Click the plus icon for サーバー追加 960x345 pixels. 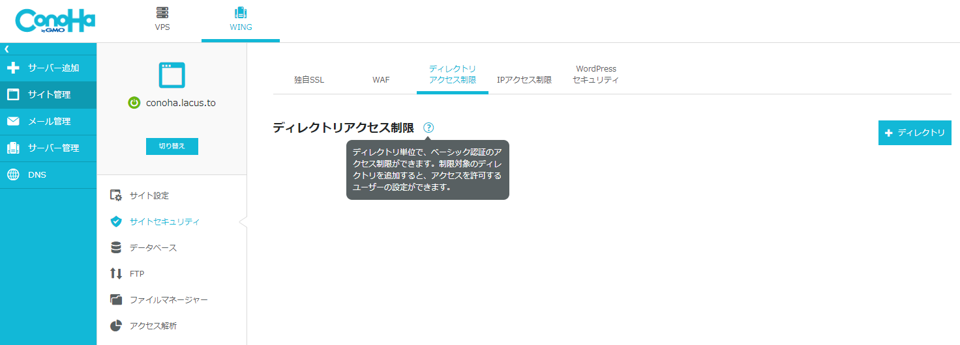pyautogui.click(x=13, y=68)
